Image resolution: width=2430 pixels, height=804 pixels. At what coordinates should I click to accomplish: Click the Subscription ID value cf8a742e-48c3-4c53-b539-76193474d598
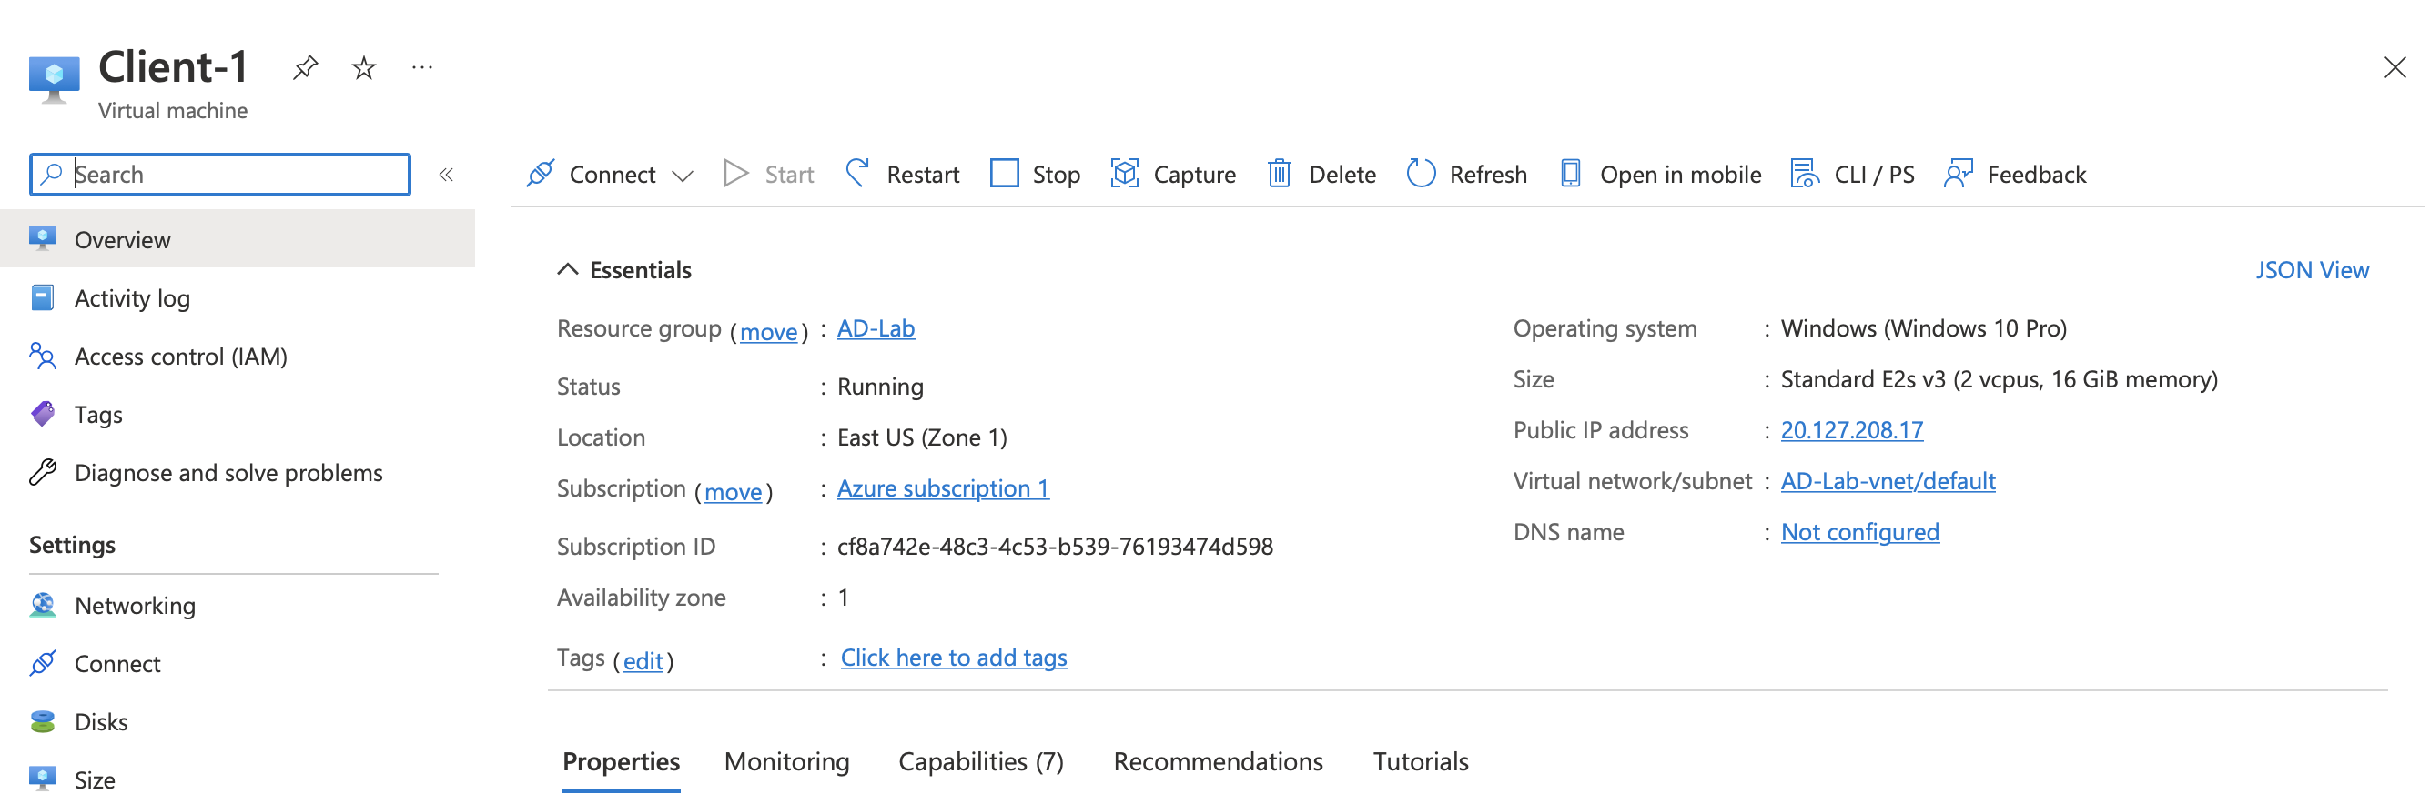click(1055, 547)
